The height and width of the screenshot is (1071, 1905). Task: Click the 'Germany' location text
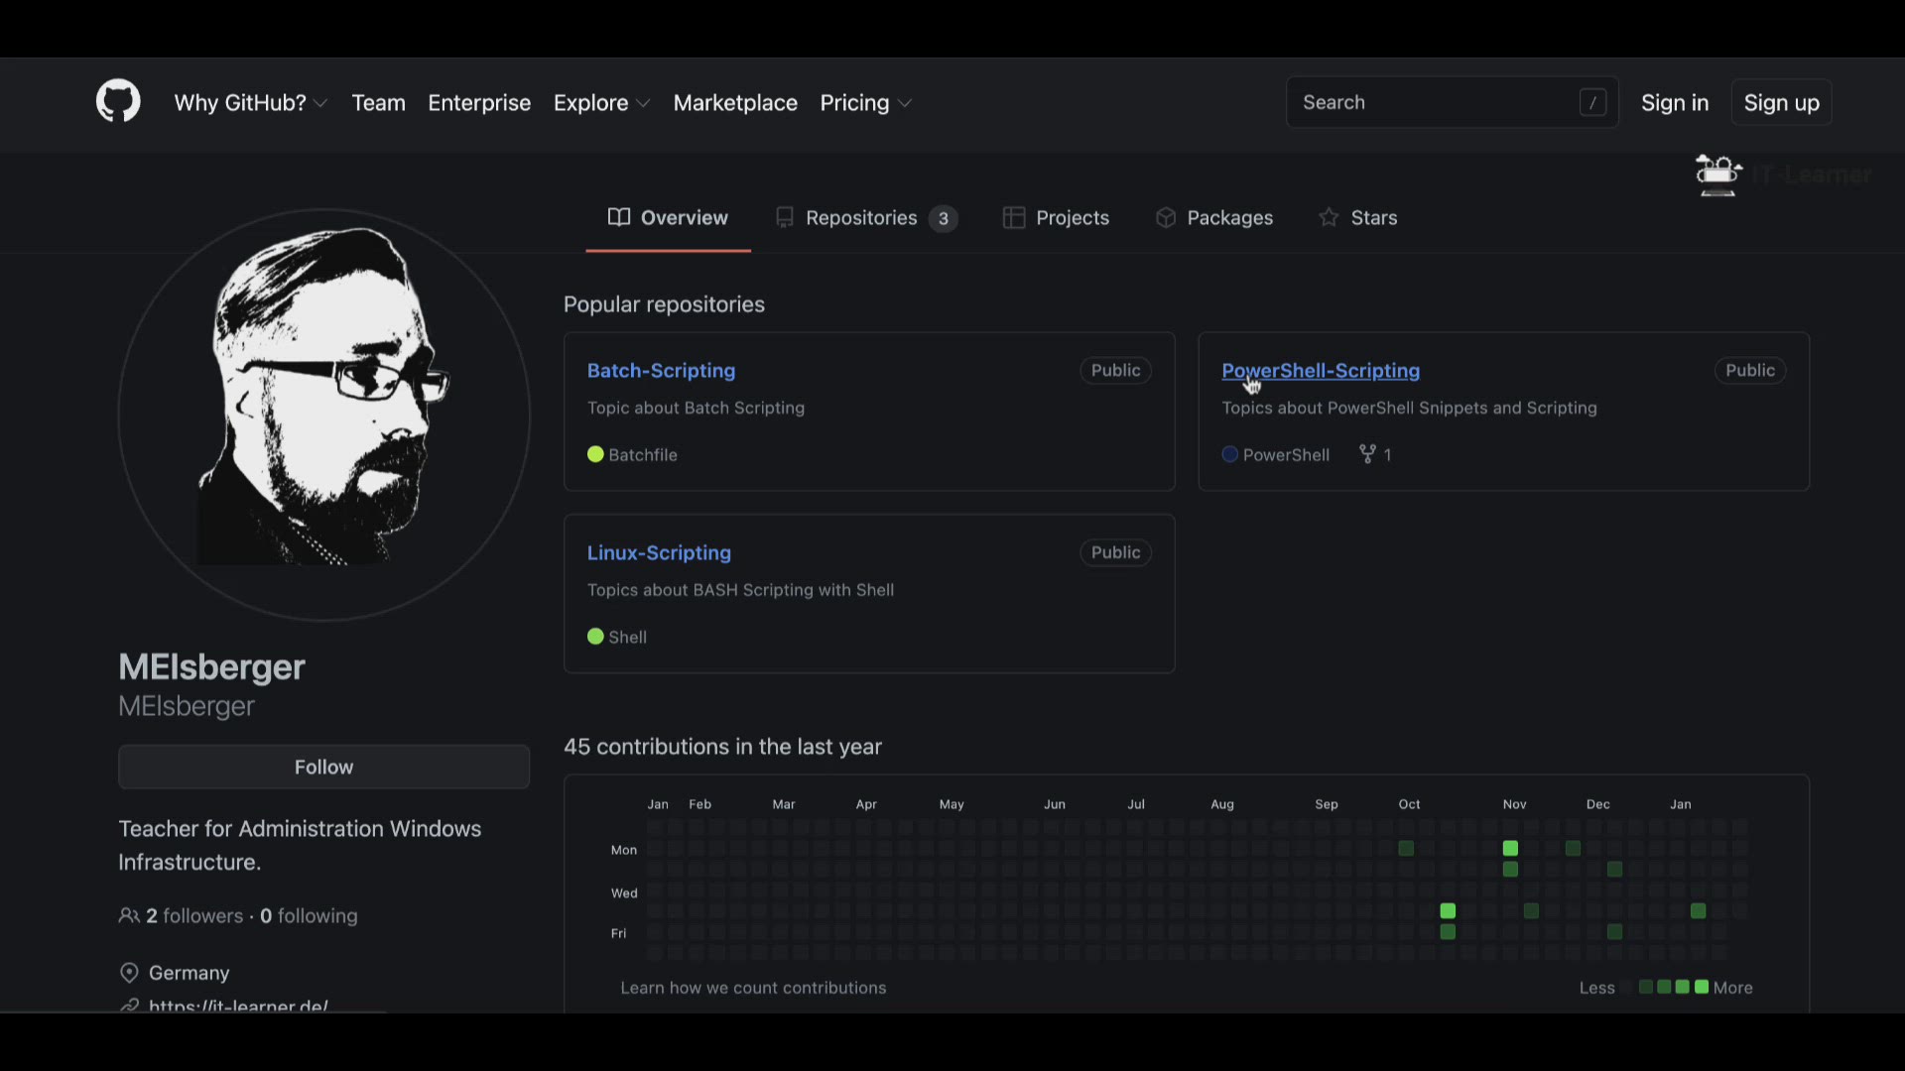189,973
